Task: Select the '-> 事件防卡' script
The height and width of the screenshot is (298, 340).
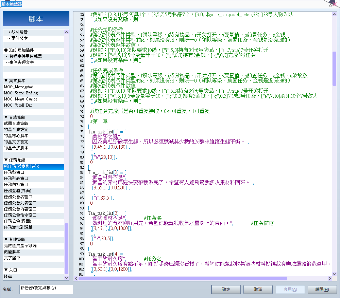Action: pyautogui.click(x=34, y=38)
